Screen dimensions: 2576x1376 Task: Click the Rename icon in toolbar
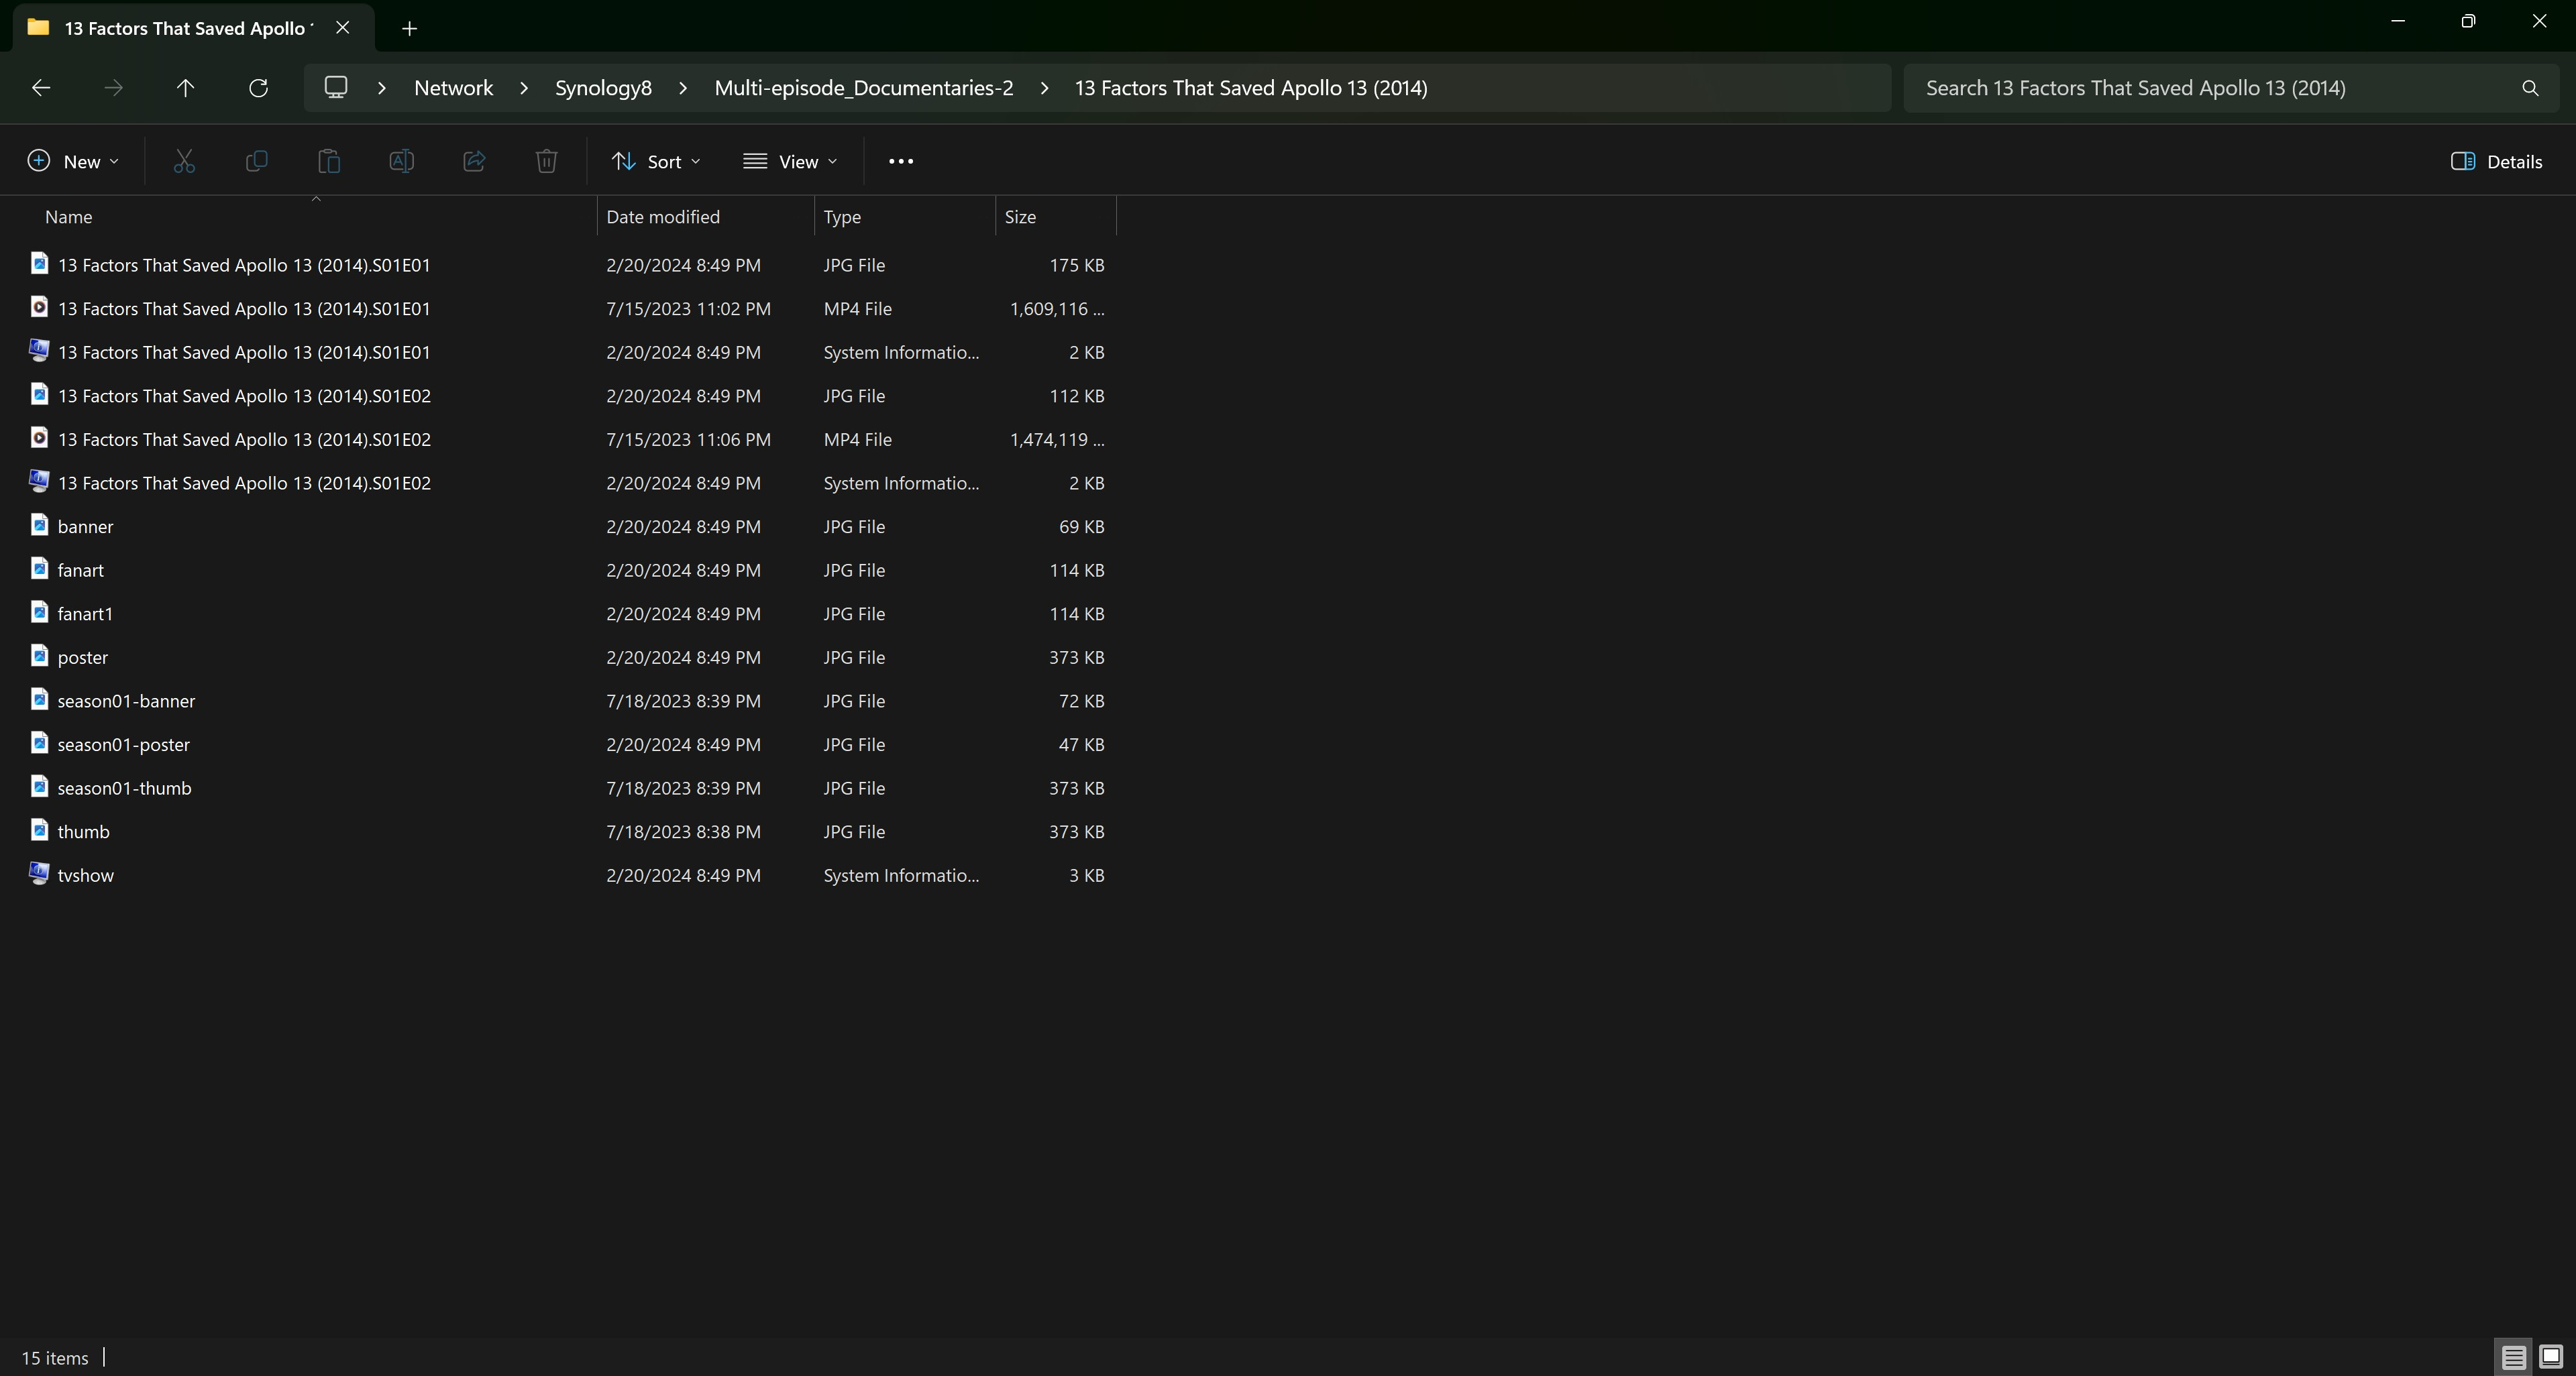click(x=401, y=161)
